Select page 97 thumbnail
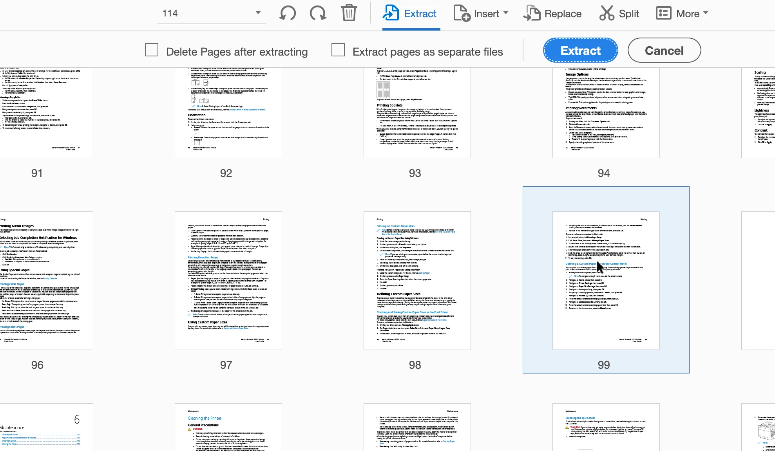This screenshot has height=451, width=775. point(228,280)
